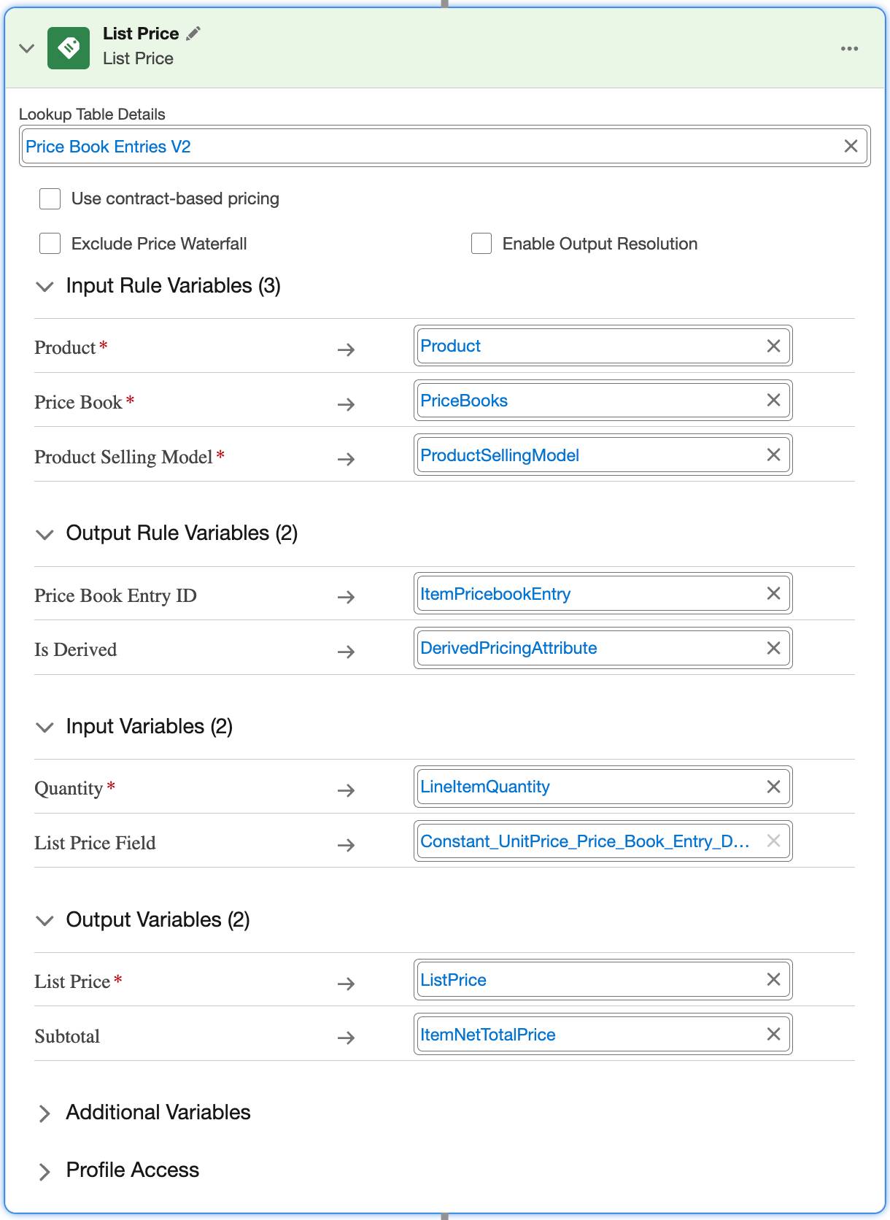This screenshot has width=890, height=1220.
Task: Click the arrow icon in Product row
Action: click(x=347, y=350)
